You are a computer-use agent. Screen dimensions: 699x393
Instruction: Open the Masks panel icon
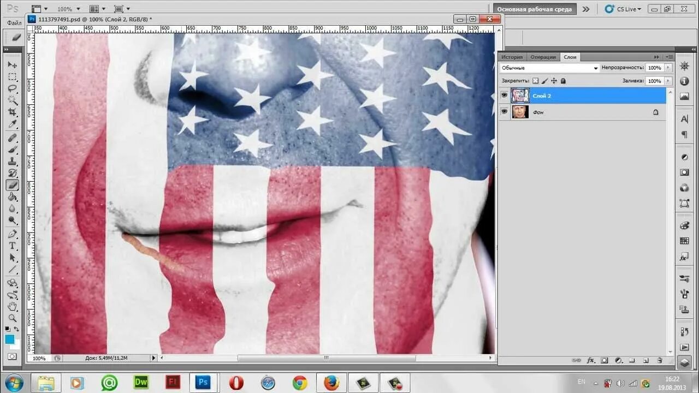click(684, 172)
